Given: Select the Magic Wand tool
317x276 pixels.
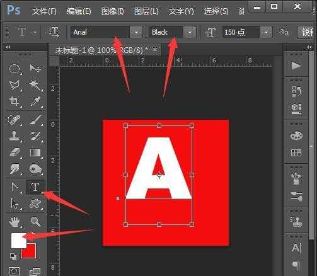Looking at the screenshot, I should [x=35, y=84].
